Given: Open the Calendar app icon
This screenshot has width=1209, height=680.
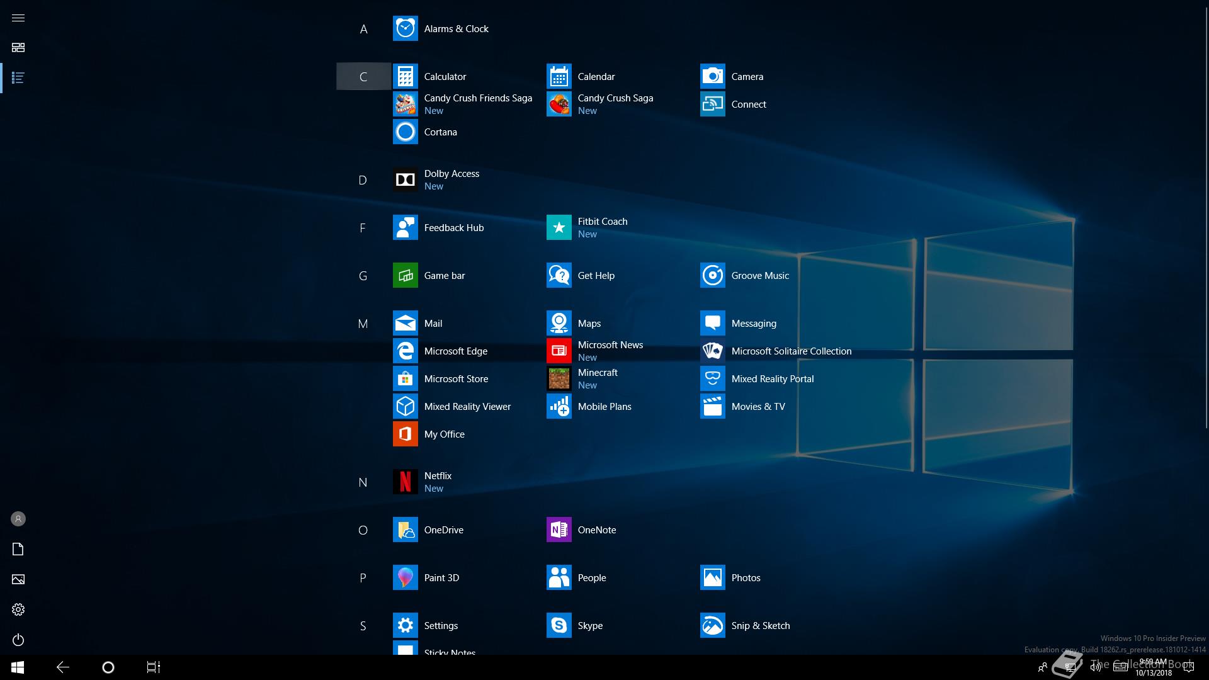Looking at the screenshot, I should (x=559, y=77).
